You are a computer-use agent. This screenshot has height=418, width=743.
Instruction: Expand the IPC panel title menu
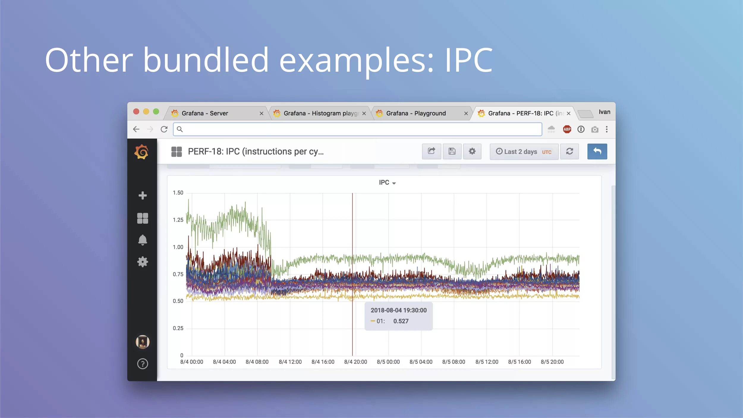click(x=387, y=182)
